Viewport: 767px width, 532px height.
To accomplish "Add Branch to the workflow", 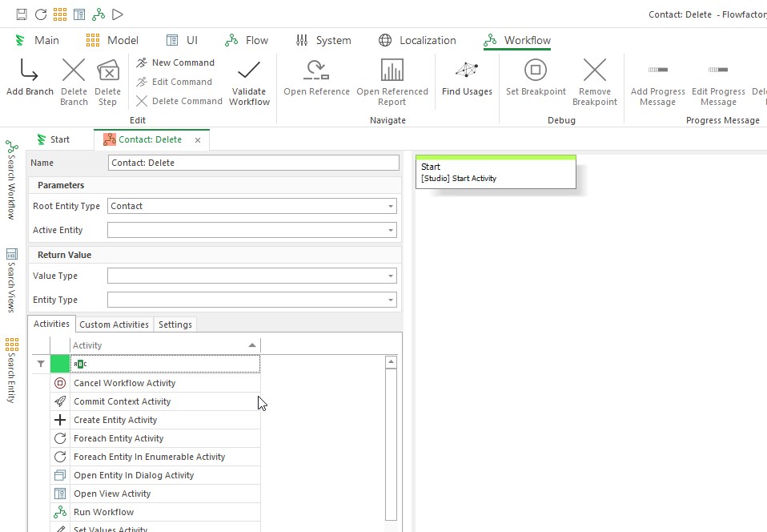I will pyautogui.click(x=30, y=77).
